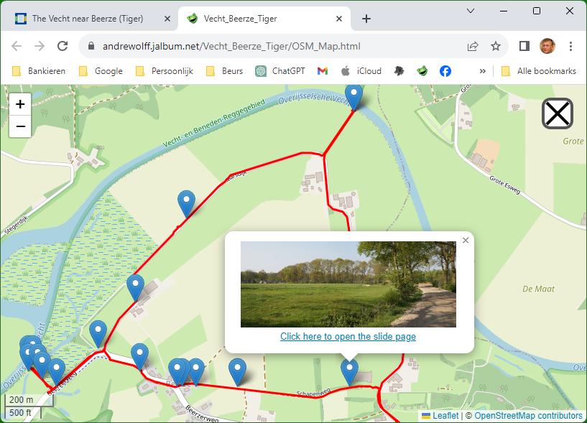Reload the current page
Image resolution: width=587 pixels, height=423 pixels.
coord(63,46)
